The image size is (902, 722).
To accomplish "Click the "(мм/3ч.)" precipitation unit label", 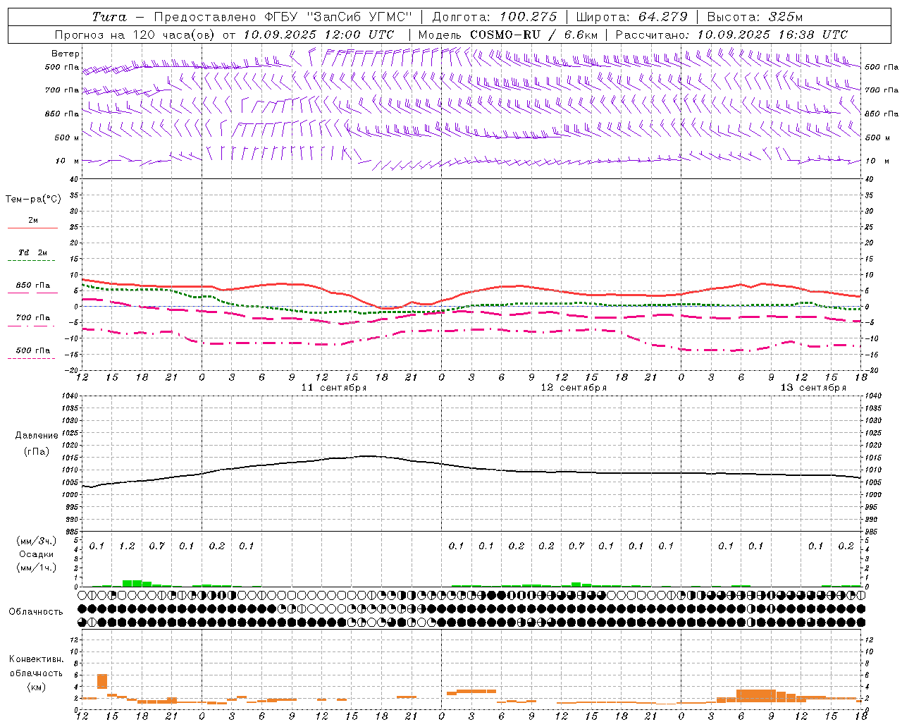I will [x=37, y=541].
